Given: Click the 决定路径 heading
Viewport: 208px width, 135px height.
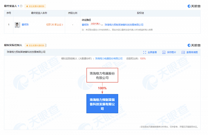Looking at the screenshot, I should (x=86, y=20).
